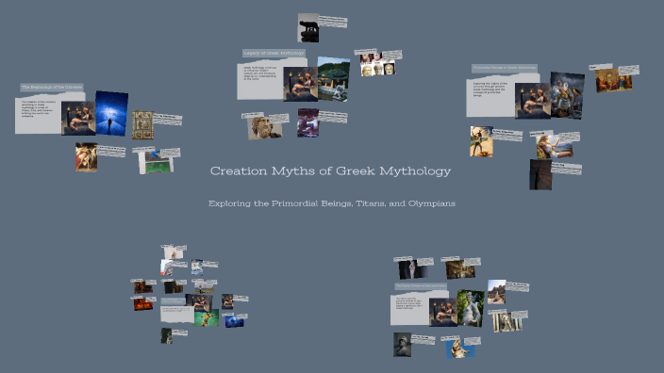Select the title 'Creation Myths of Greek Mythology'
The width and height of the screenshot is (664, 373).
click(330, 170)
